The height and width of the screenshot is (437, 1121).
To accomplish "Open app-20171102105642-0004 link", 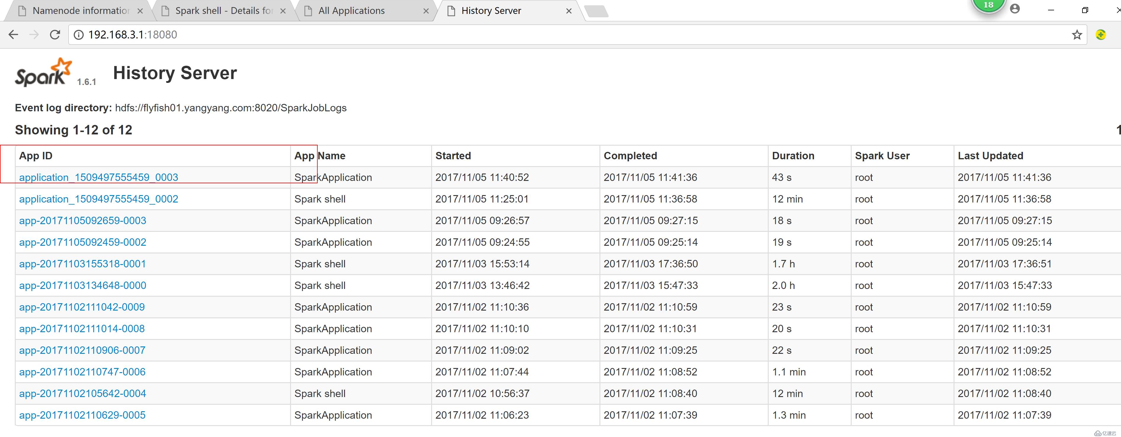I will click(x=83, y=393).
